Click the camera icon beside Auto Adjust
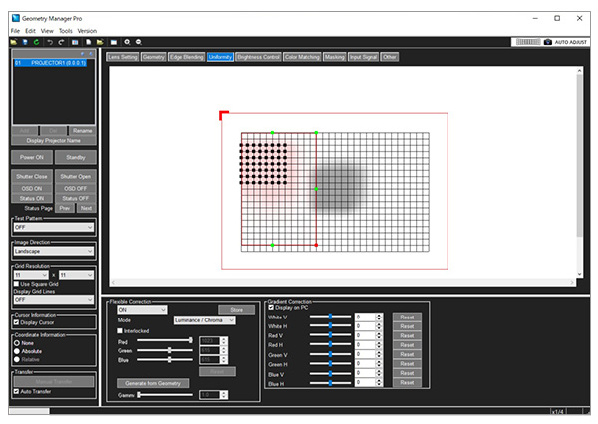 (x=546, y=42)
